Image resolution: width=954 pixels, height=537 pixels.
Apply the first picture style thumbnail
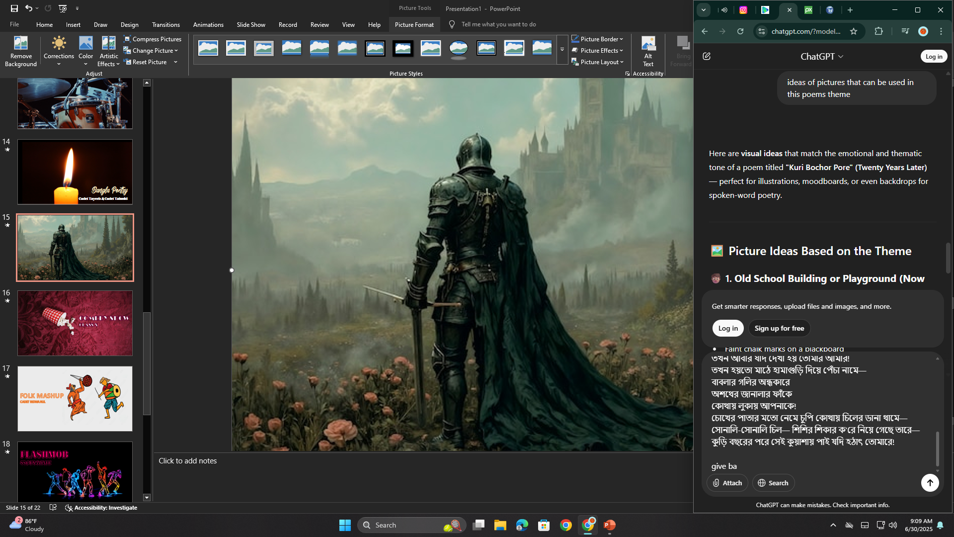point(208,49)
